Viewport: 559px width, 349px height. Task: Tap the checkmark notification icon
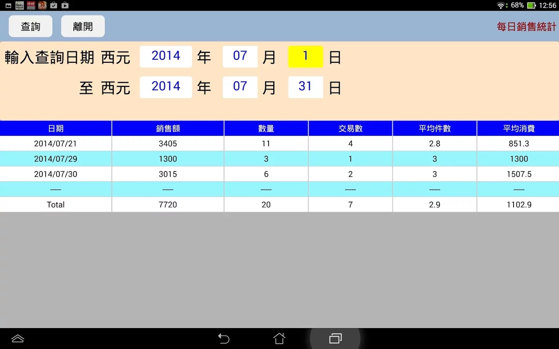pyautogui.click(x=54, y=5)
